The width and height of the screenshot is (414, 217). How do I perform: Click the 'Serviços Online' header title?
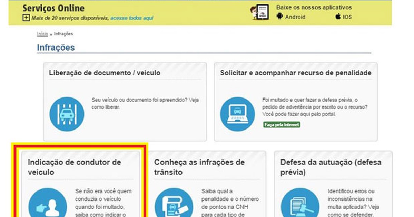(53, 8)
